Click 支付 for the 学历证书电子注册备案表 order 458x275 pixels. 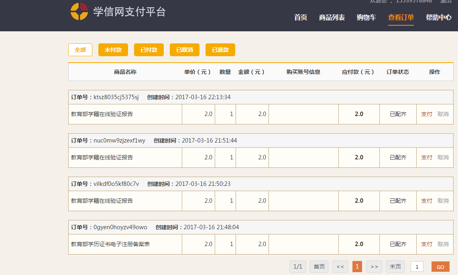tap(426, 244)
